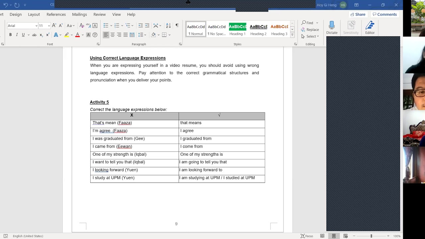425x239 pixels.
Task: Open the Help tab
Action: click(131, 14)
